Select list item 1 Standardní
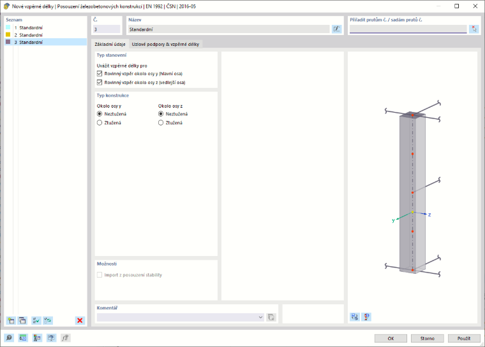 point(46,27)
